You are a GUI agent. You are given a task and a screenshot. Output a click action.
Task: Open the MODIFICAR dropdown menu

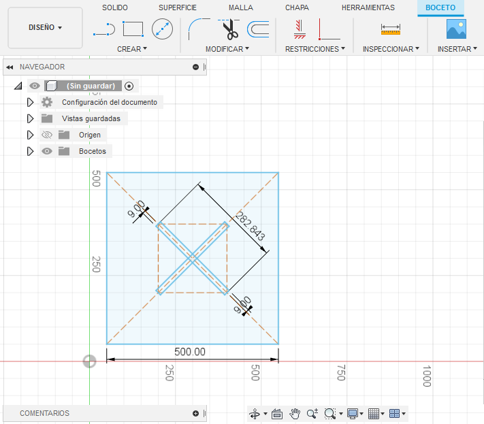(227, 49)
